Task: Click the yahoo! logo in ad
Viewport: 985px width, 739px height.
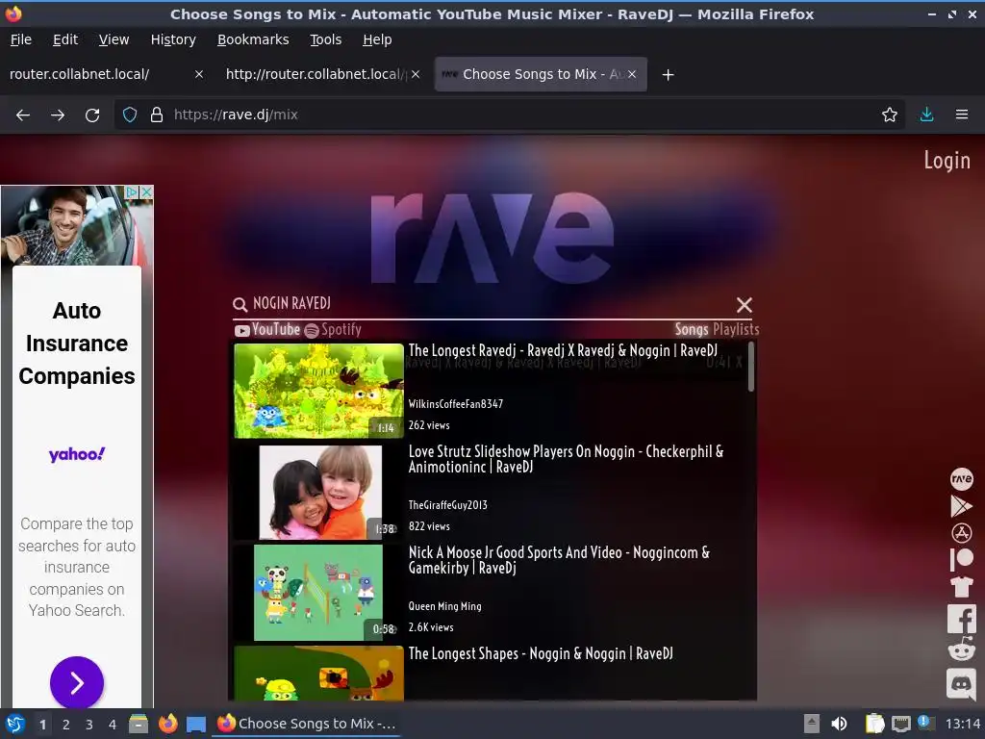Action: pos(77,454)
